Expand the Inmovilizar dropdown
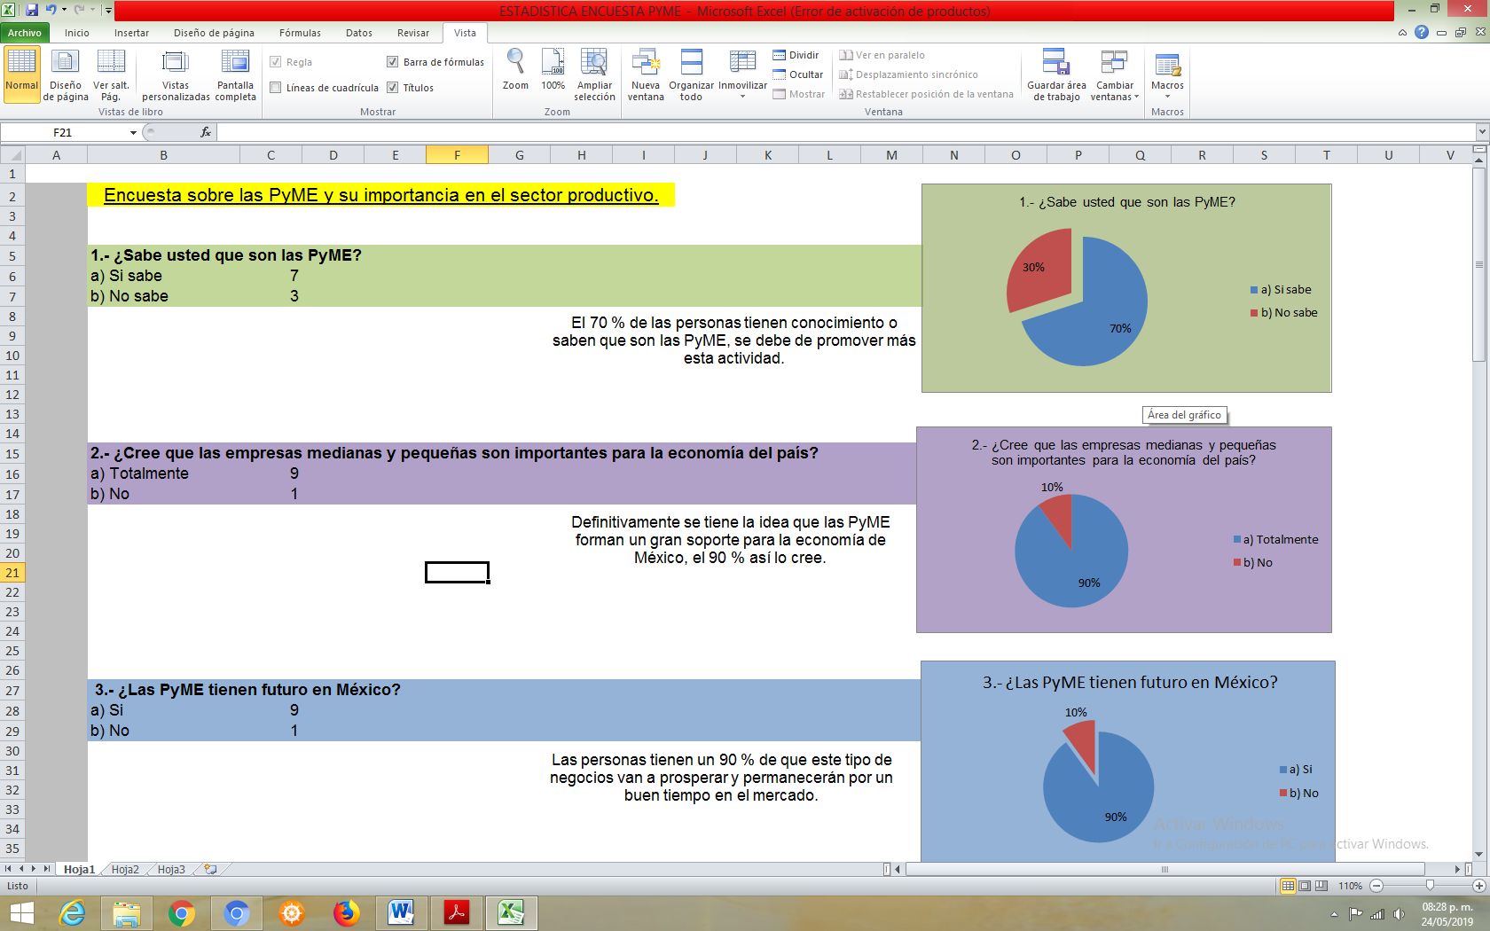The image size is (1490, 931). tap(742, 75)
